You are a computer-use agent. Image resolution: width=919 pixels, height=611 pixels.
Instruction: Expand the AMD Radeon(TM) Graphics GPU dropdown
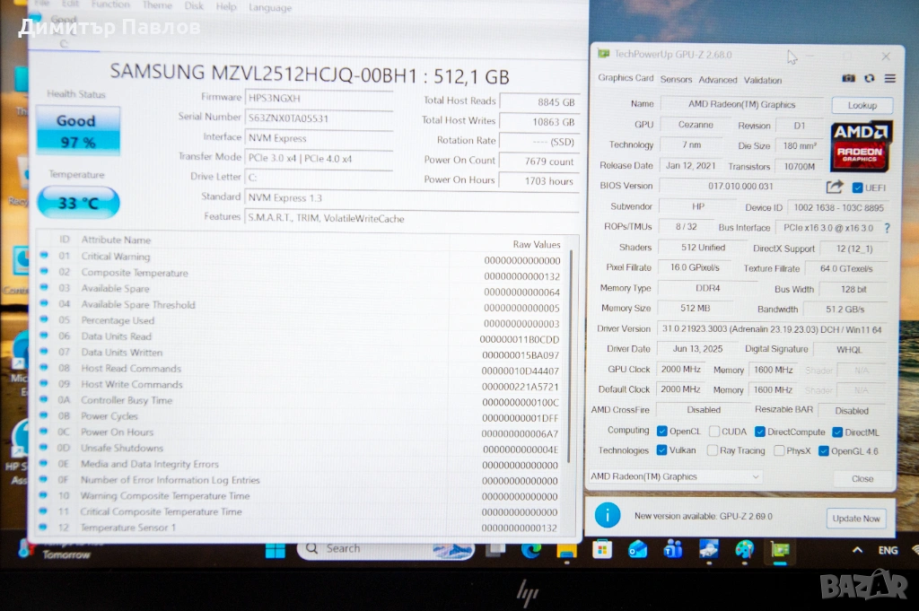coord(676,477)
